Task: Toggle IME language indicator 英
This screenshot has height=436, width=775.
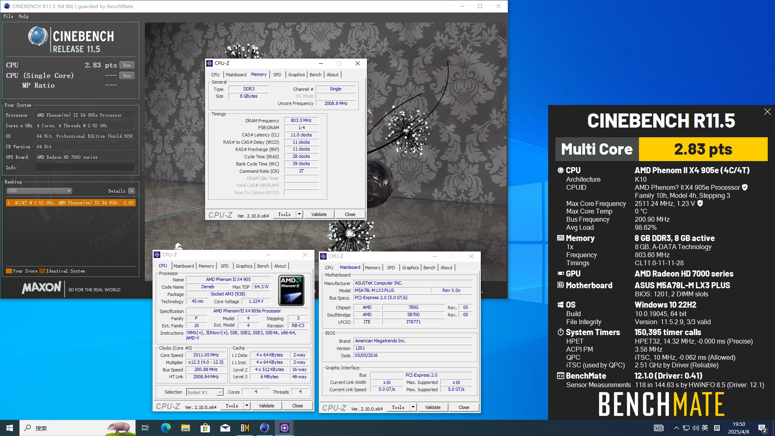Action: coord(705,428)
